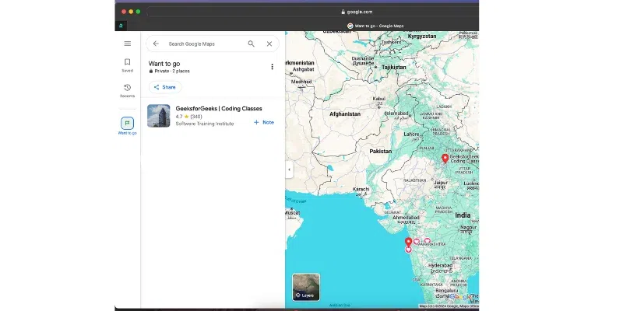Open the Saved places panel
Image resolution: width=623 pixels, height=311 pixels.
click(128, 65)
